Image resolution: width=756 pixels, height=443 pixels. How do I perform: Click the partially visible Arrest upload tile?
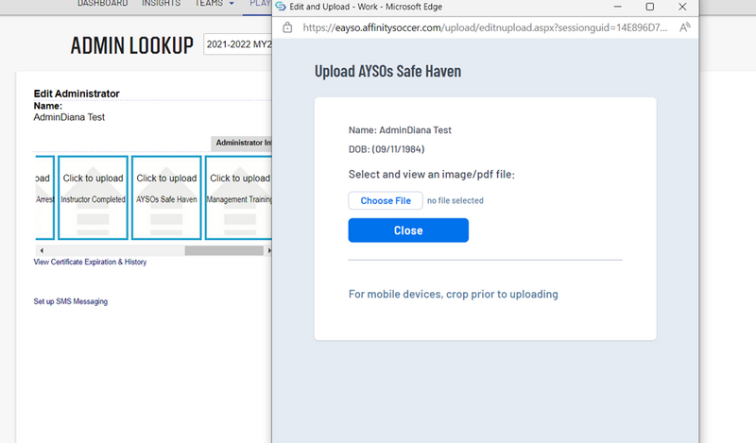pyautogui.click(x=42, y=196)
